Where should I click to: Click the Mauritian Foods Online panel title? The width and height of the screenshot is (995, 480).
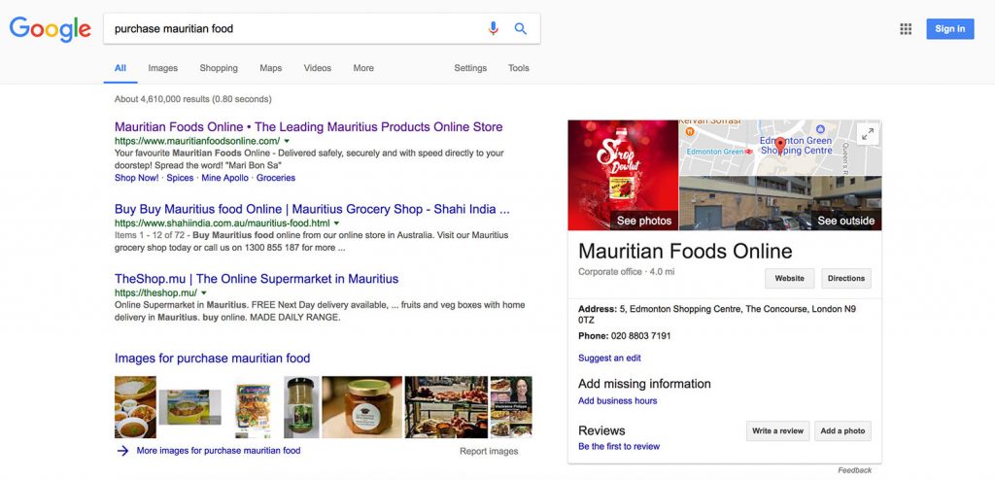coord(685,252)
